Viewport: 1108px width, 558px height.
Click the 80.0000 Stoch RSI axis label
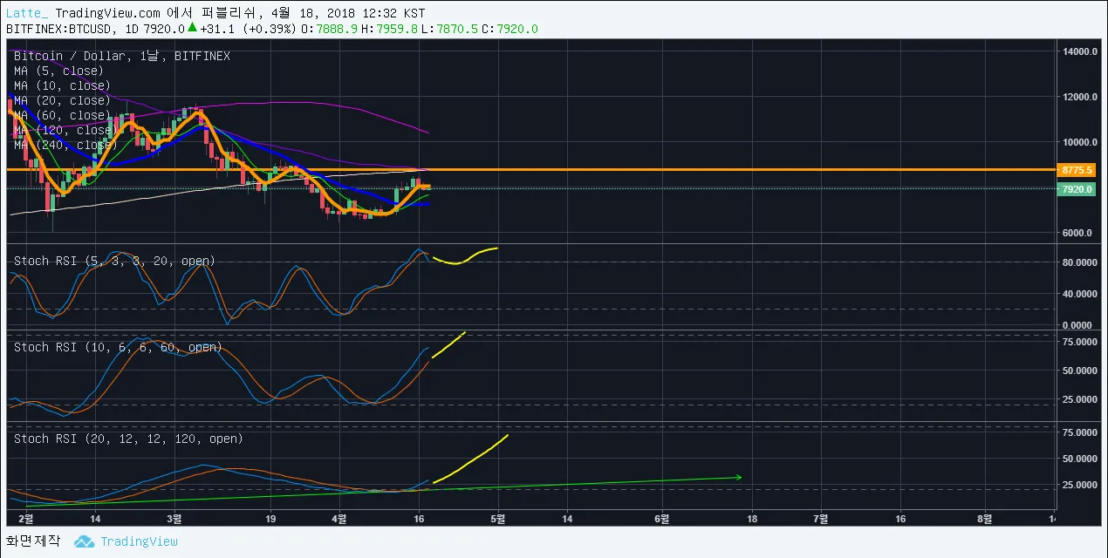coord(1079,262)
